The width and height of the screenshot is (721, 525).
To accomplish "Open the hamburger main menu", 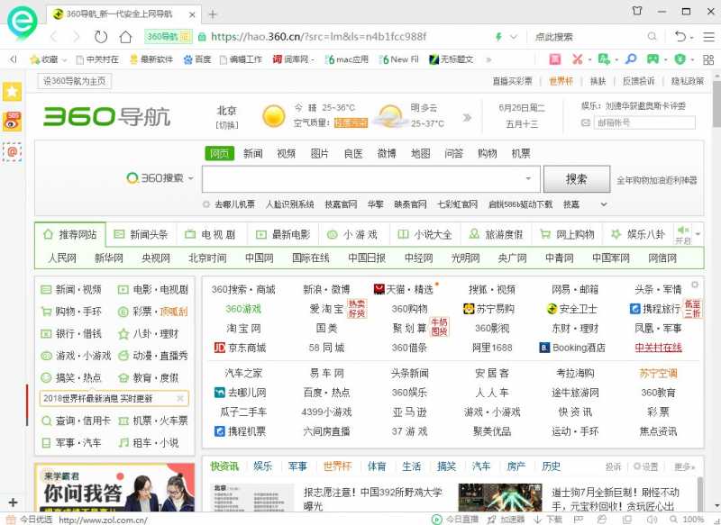I will pyautogui.click(x=708, y=37).
